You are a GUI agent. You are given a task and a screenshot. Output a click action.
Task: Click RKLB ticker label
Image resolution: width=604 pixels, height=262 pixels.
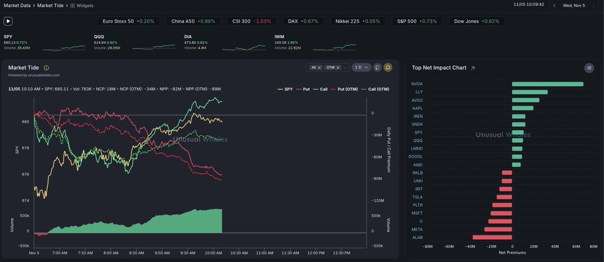[418, 173]
